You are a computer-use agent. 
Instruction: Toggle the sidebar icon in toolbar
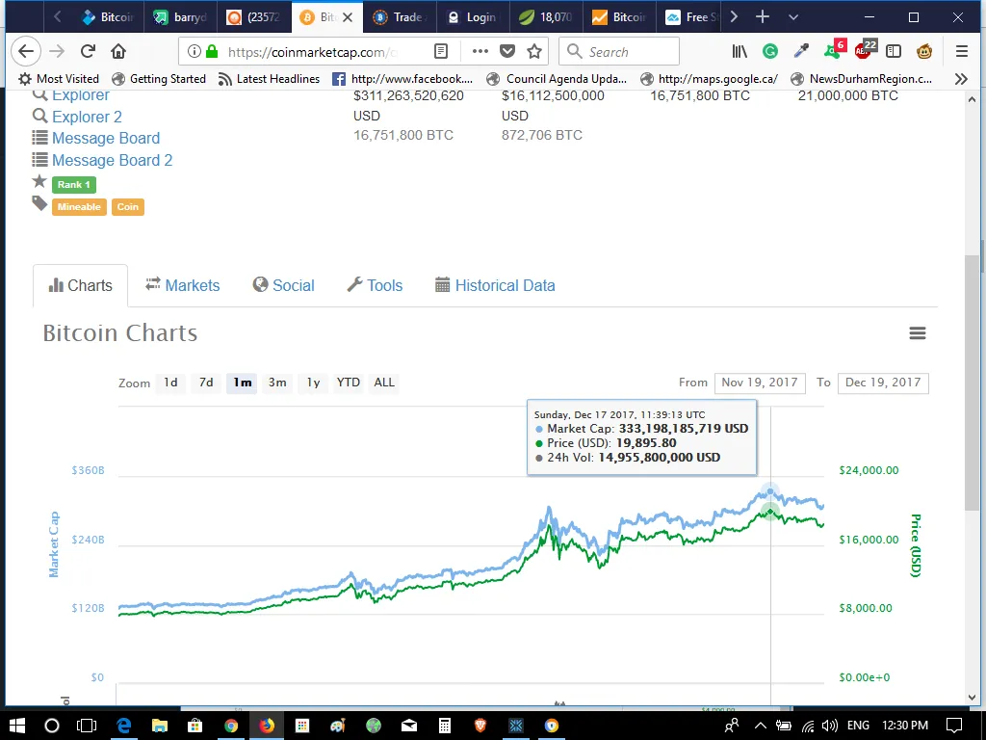894,52
